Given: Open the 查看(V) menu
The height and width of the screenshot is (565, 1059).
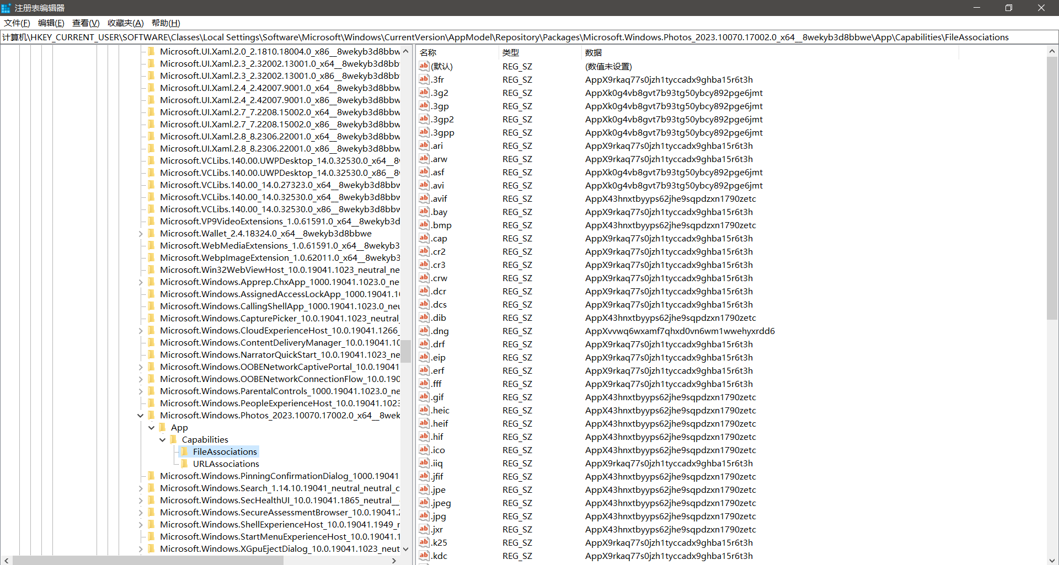Looking at the screenshot, I should tap(85, 23).
